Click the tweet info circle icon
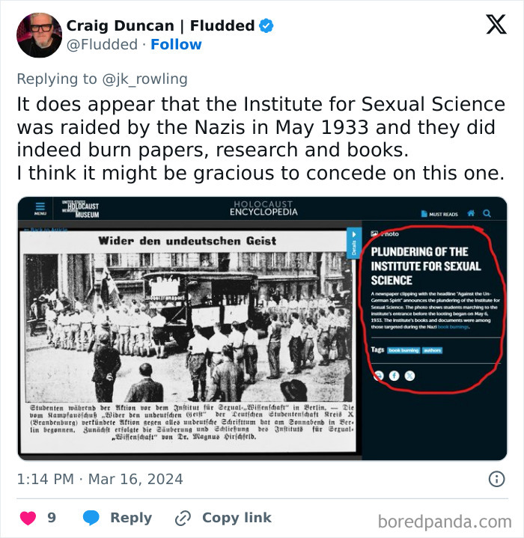This screenshot has width=524, height=538. pyautogui.click(x=496, y=479)
